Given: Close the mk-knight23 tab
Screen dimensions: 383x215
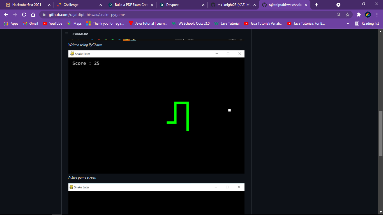Looking at the screenshot, I should (255, 5).
